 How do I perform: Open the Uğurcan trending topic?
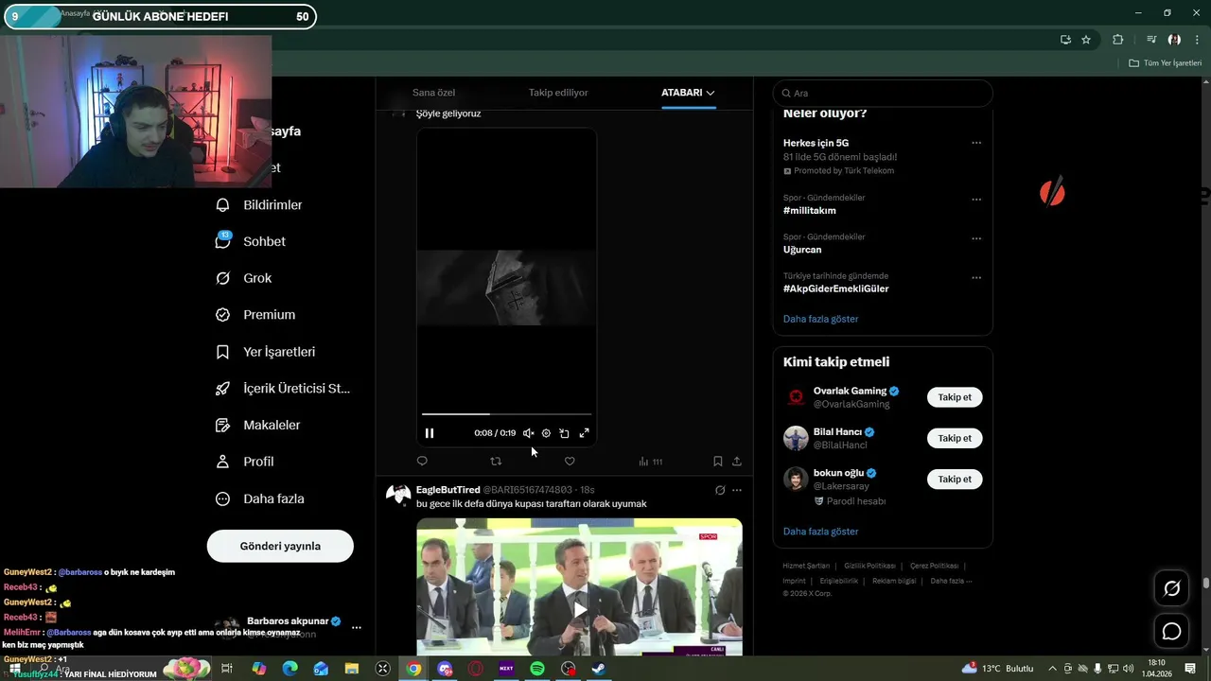click(x=802, y=250)
